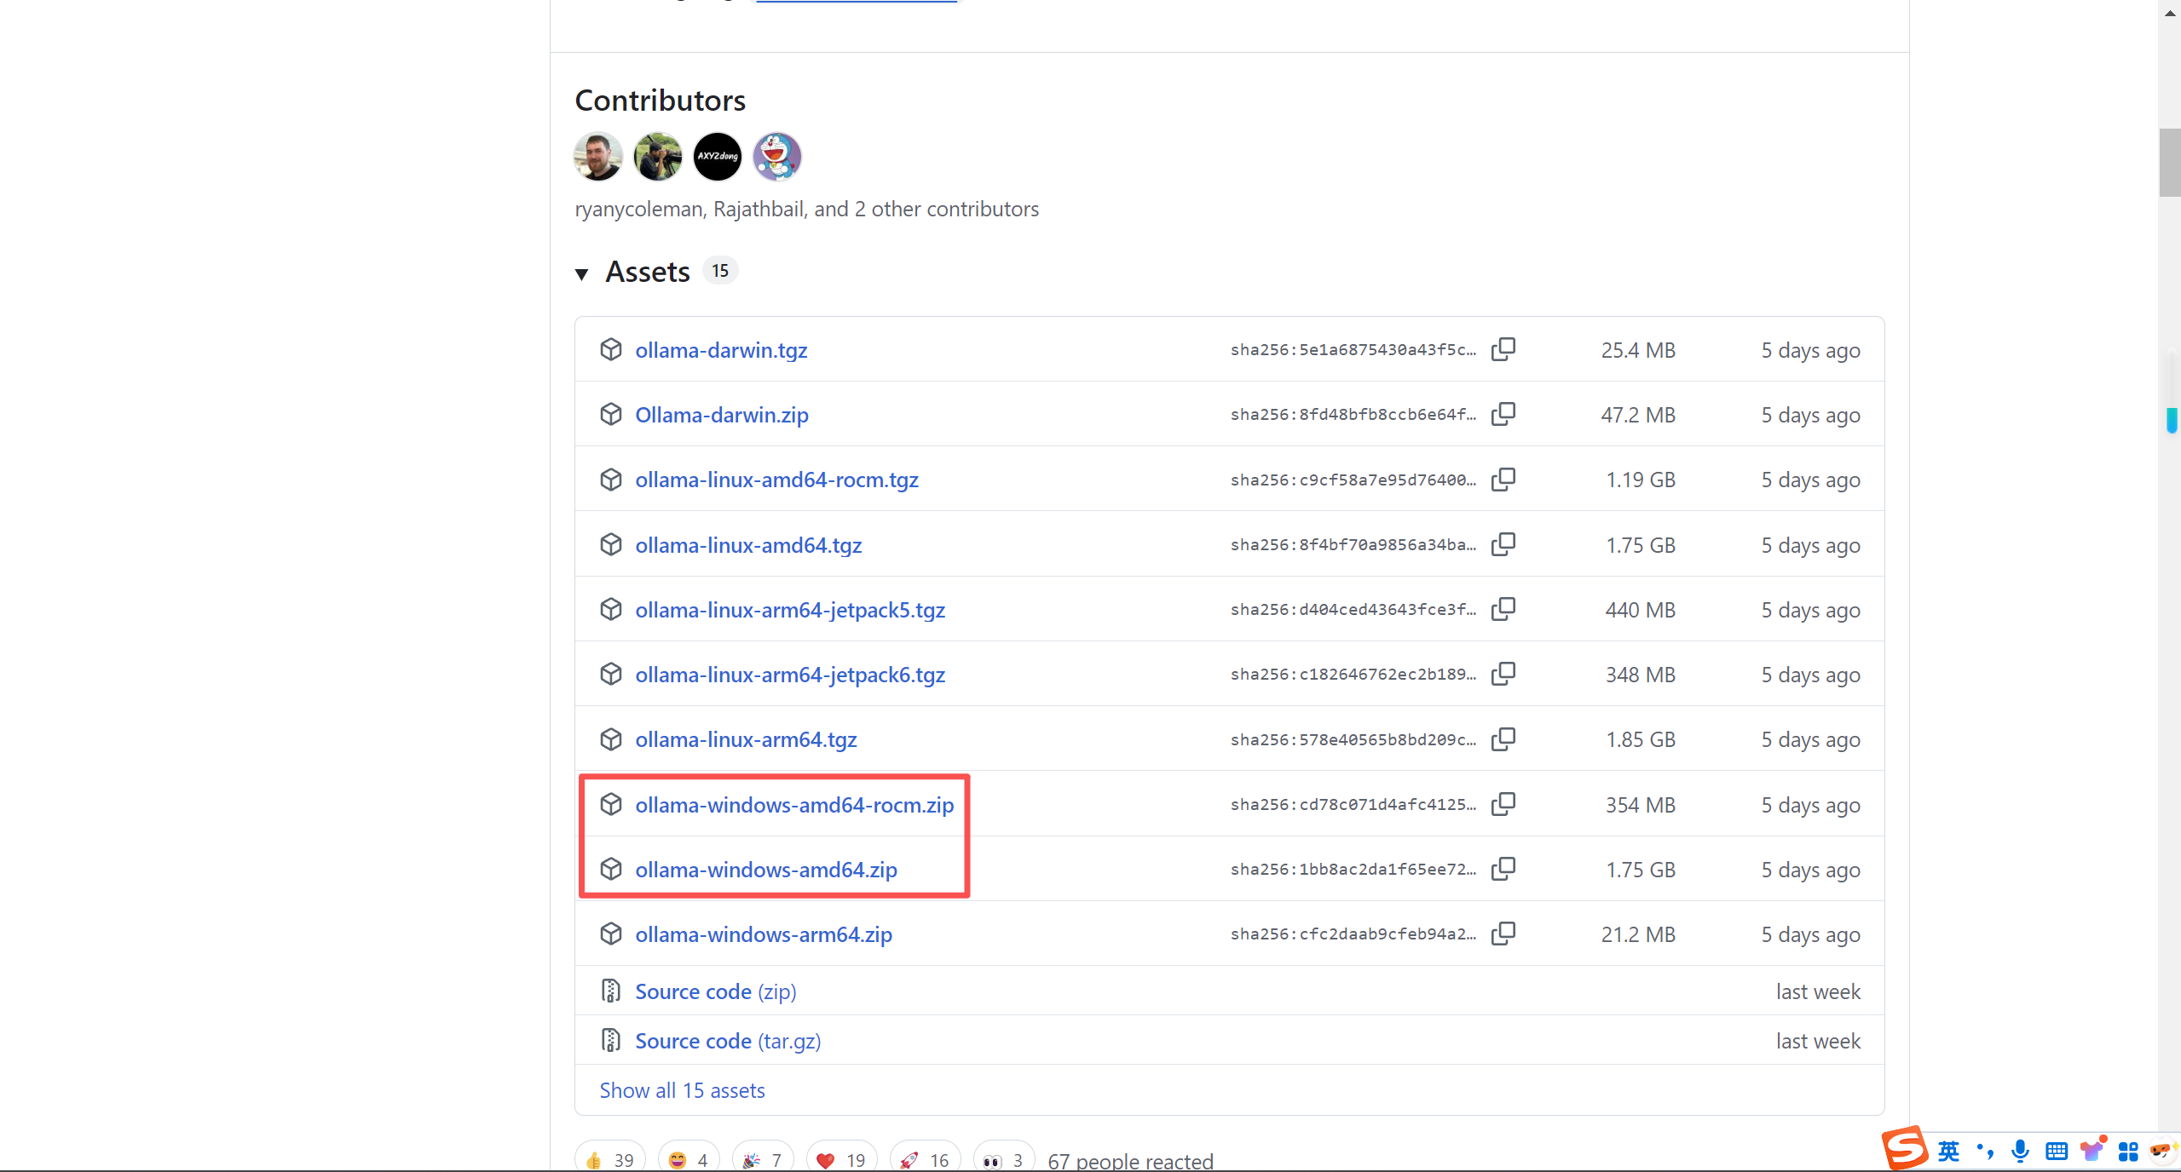The image size is (2181, 1172).
Task: Open the AXYZdong contributor avatar
Action: coord(717,157)
